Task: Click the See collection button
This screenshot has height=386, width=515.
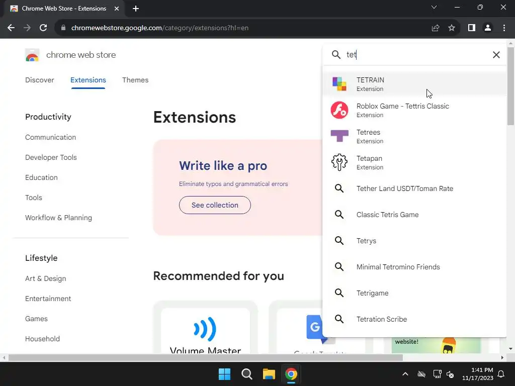Action: tap(215, 205)
